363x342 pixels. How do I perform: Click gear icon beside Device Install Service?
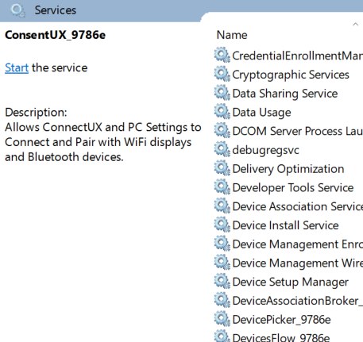tap(222, 225)
